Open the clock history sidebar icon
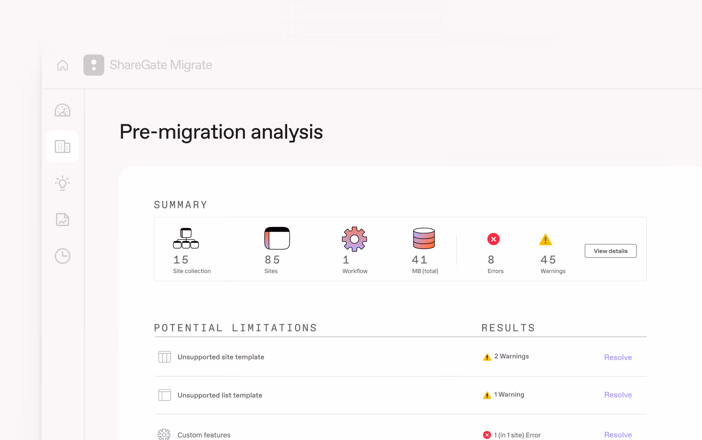This screenshot has width=702, height=440. (x=63, y=256)
